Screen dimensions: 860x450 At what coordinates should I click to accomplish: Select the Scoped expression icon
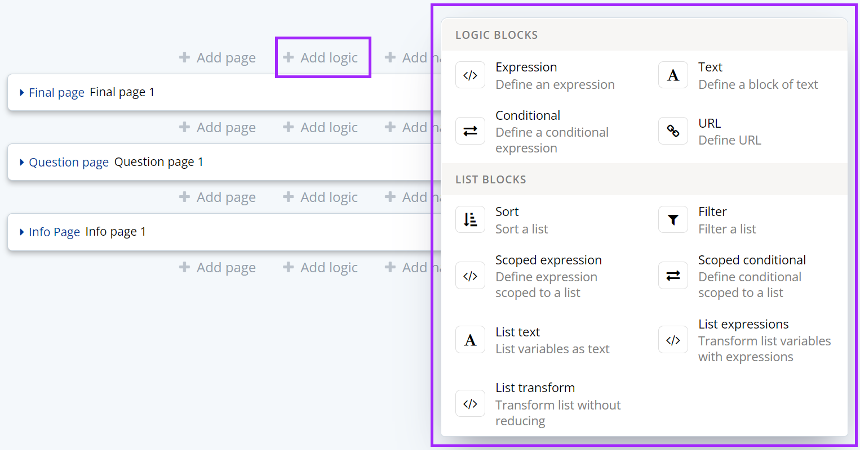click(470, 275)
